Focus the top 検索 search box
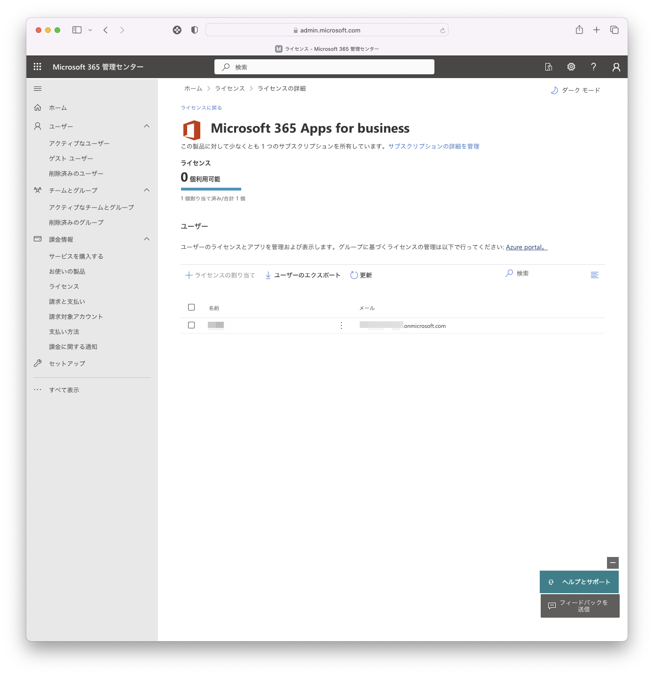654x676 pixels. click(324, 67)
